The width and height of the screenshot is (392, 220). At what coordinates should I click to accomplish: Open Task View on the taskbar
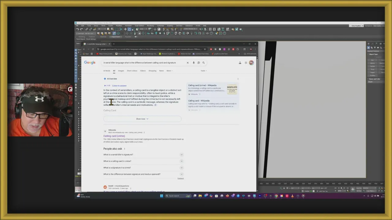195,196
